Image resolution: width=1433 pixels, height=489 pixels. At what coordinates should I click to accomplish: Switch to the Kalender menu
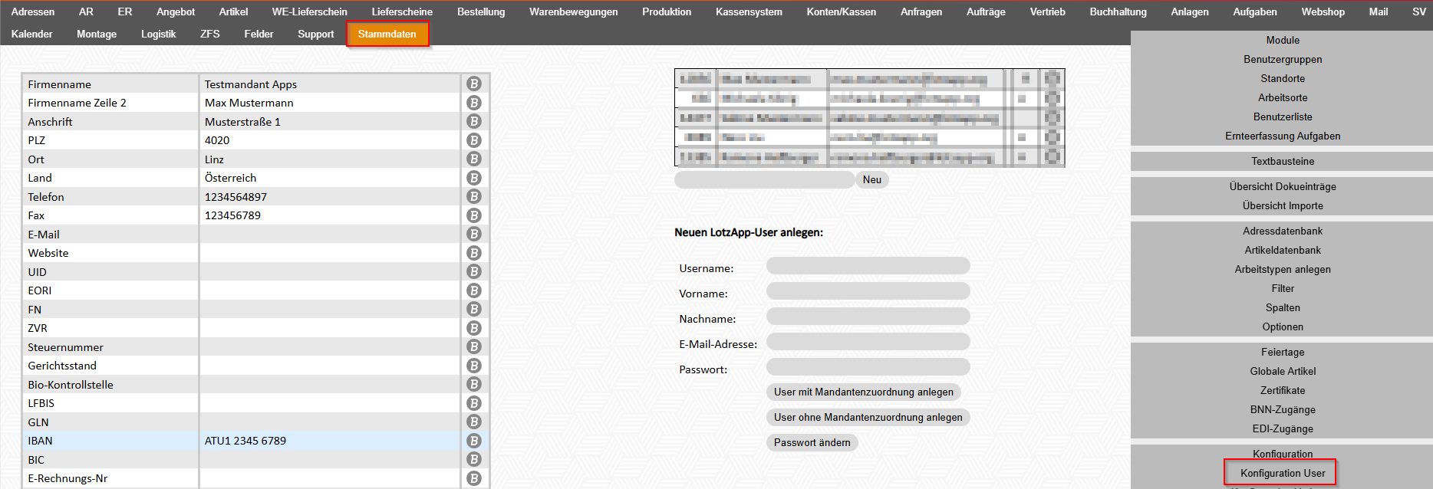point(32,34)
